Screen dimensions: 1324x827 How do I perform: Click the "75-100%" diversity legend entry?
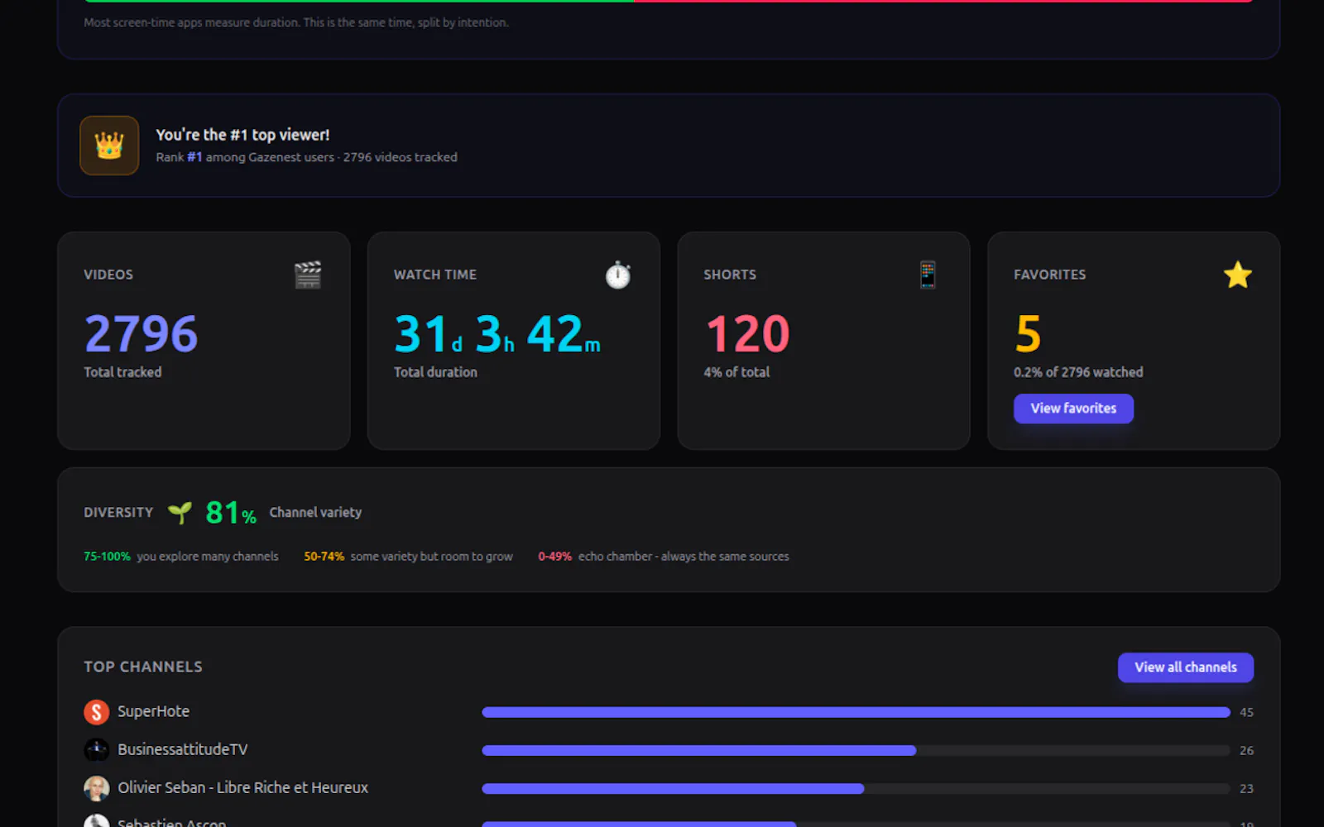[181, 557]
